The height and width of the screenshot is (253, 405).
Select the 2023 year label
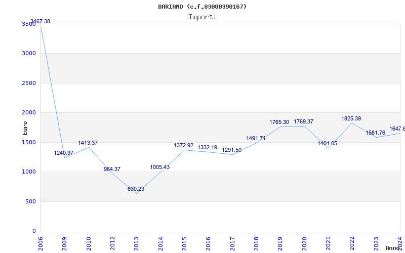[x=376, y=244]
